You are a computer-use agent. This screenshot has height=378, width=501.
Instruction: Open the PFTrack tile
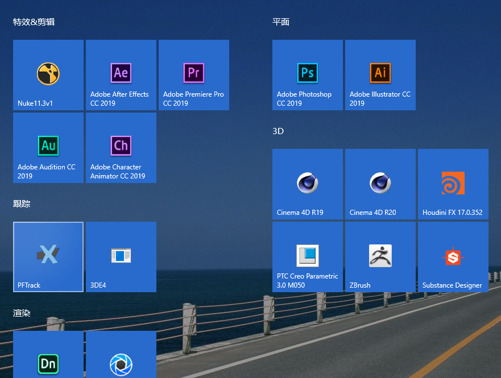pyautogui.click(x=48, y=257)
